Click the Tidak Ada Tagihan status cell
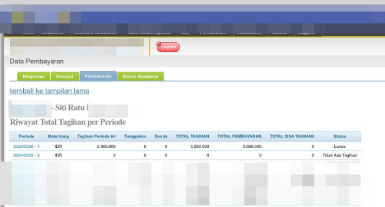The width and height of the screenshot is (385, 207). point(339,155)
